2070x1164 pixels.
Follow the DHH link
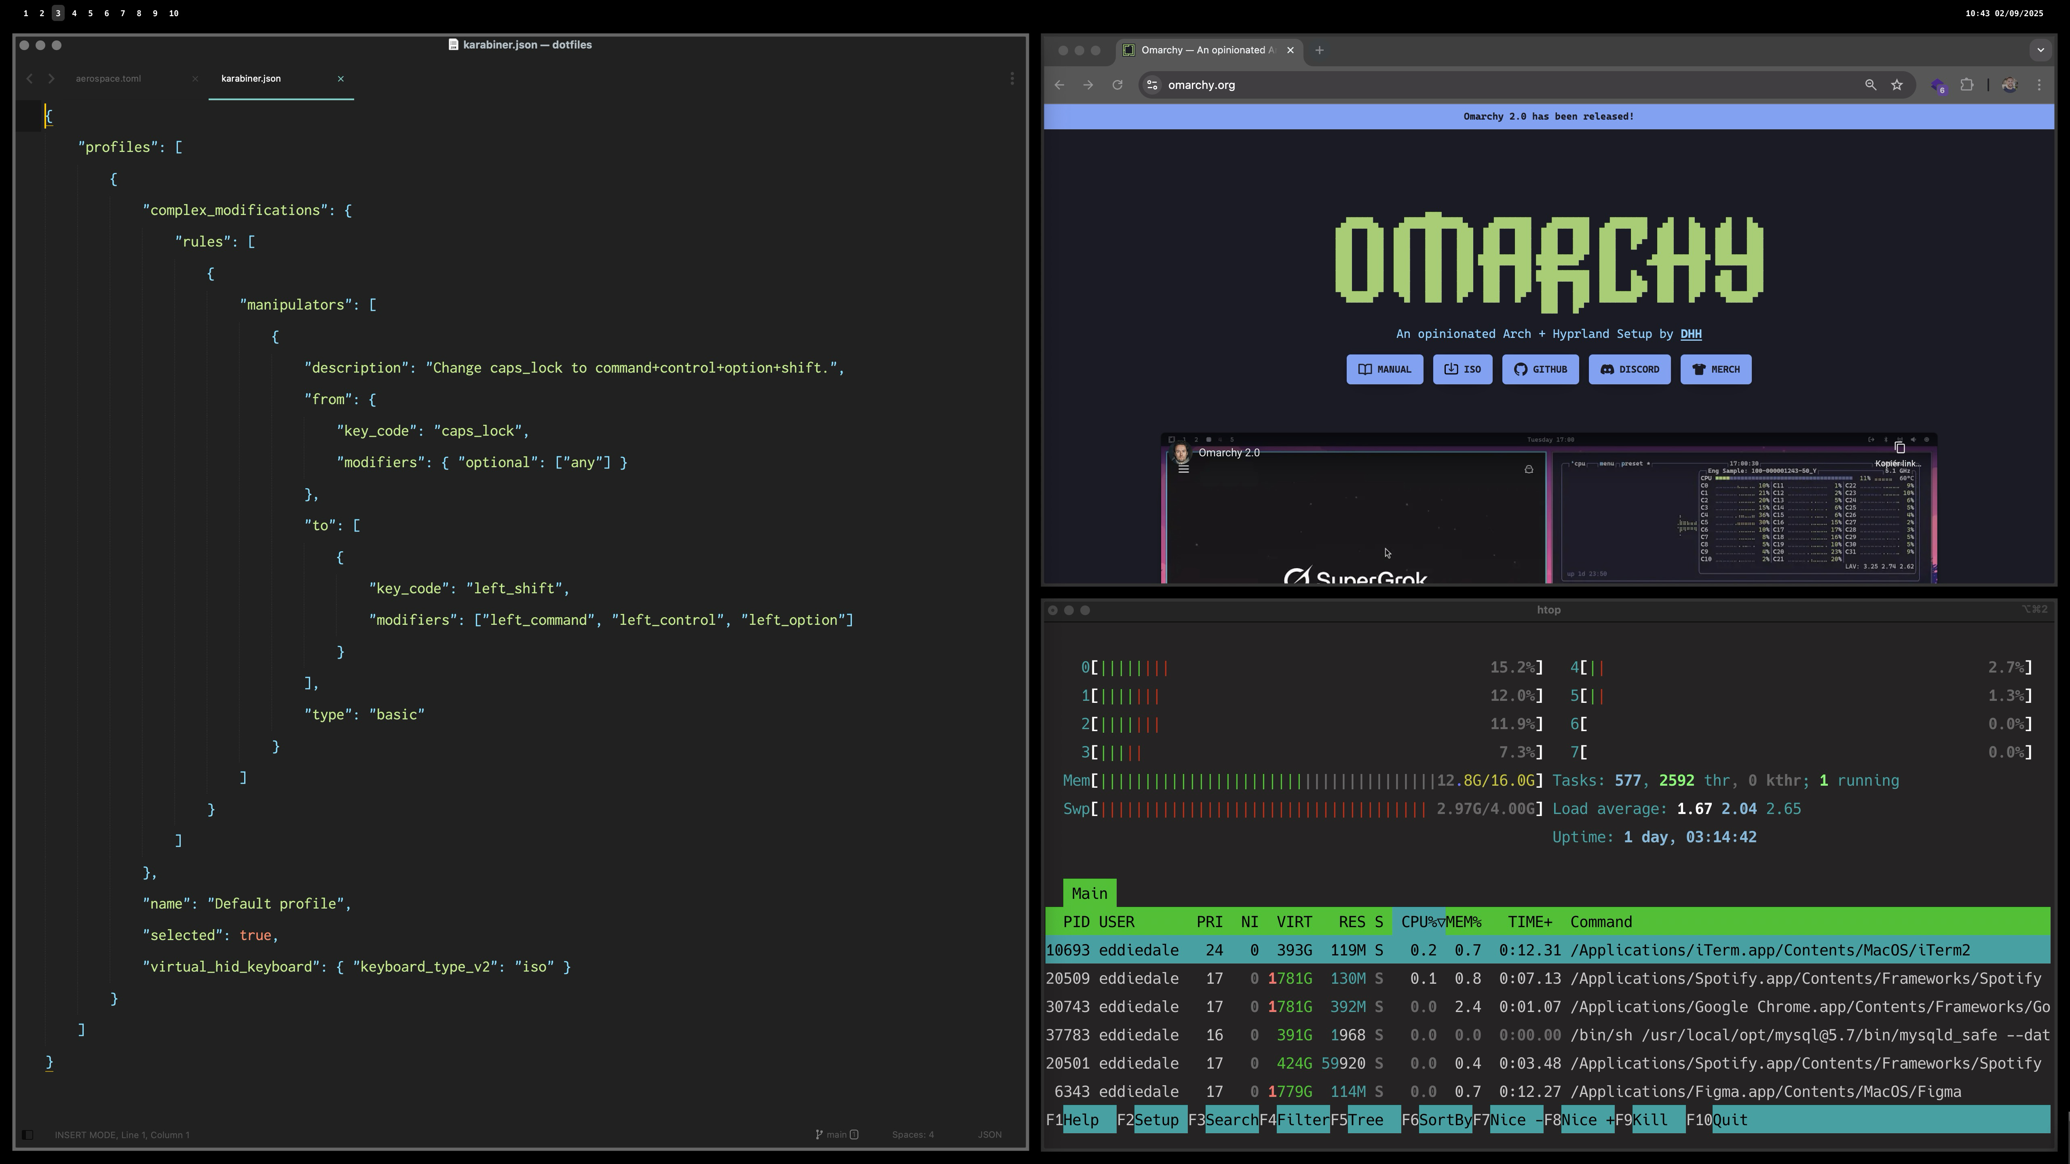(1691, 334)
